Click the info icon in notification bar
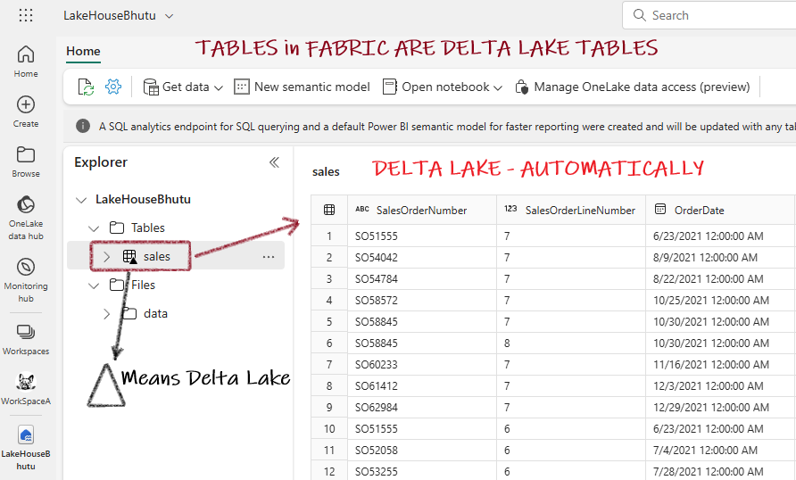 (x=83, y=127)
